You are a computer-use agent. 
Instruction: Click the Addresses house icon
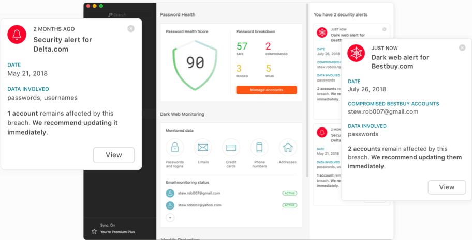pos(288,148)
